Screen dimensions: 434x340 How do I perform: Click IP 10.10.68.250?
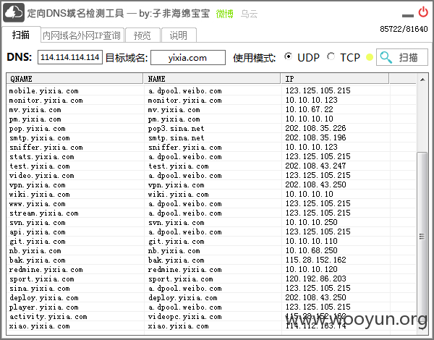(311, 250)
